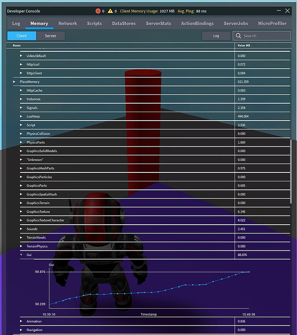
Task: Click the Avg. Ping 88 ms text
Action: click(x=192, y=11)
